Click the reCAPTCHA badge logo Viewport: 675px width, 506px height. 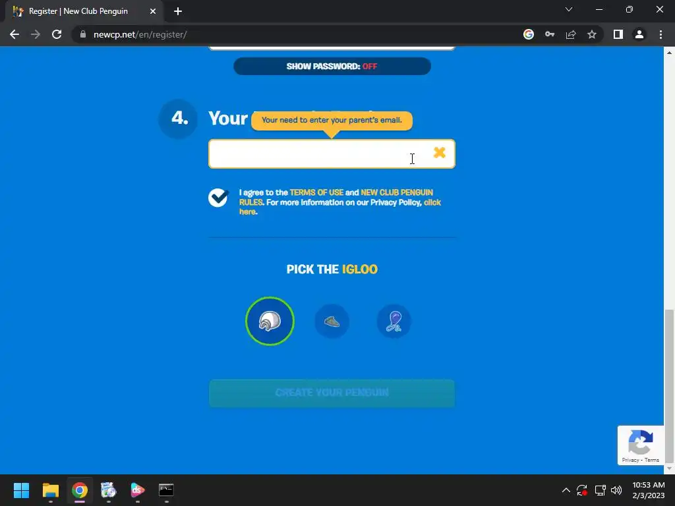point(641,442)
